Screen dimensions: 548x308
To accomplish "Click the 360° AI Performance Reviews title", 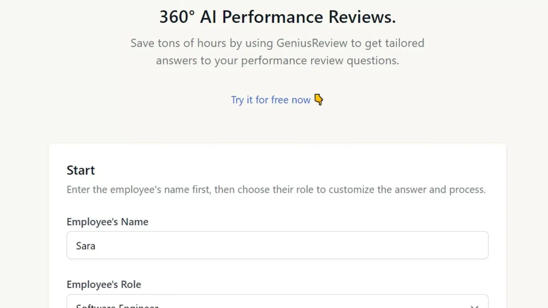I will click(277, 17).
